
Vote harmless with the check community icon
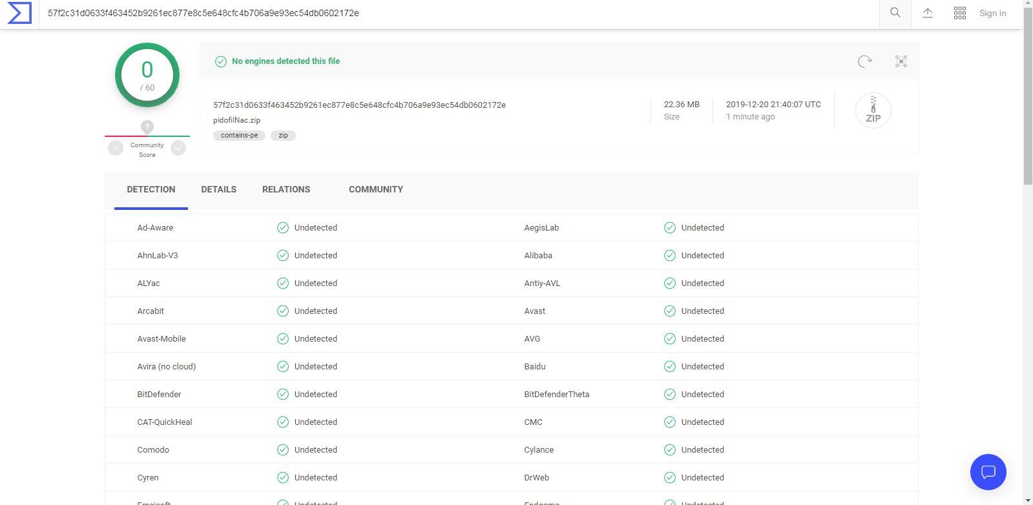[x=178, y=148]
